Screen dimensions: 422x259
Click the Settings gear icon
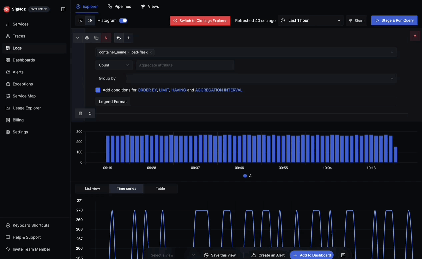(x=8, y=132)
